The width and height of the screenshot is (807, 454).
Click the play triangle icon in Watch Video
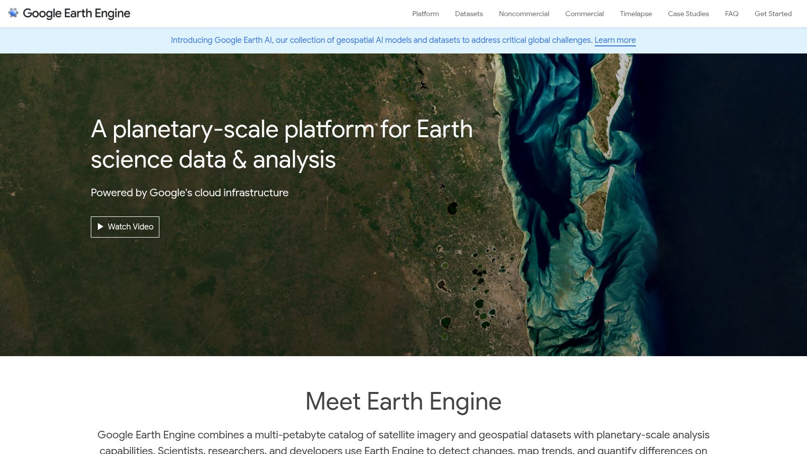click(100, 227)
